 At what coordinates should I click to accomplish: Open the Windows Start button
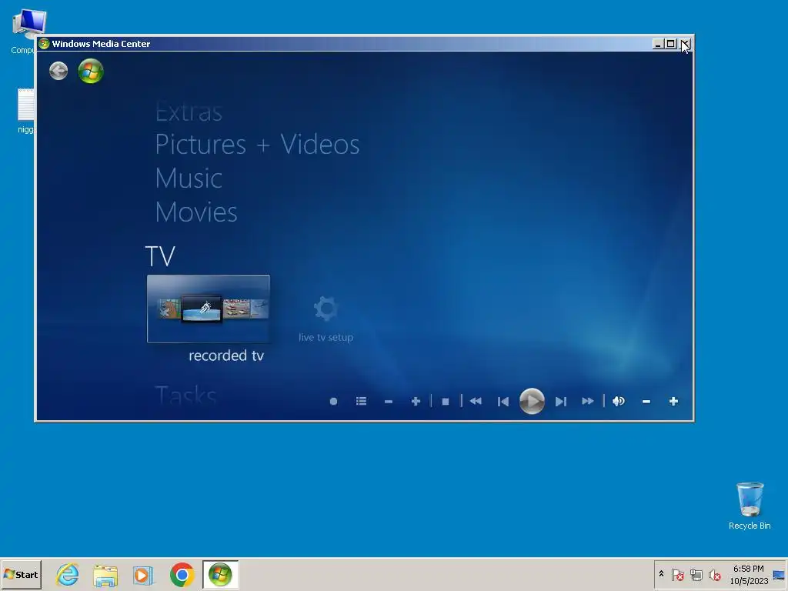21,574
